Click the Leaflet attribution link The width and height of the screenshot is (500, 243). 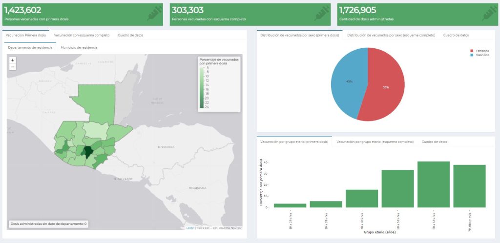point(190,228)
